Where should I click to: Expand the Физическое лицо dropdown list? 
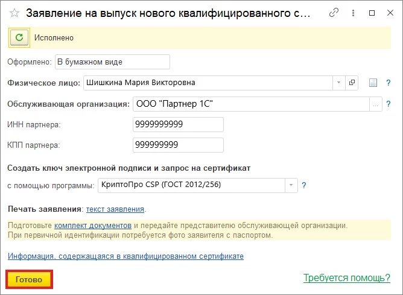[339, 82]
